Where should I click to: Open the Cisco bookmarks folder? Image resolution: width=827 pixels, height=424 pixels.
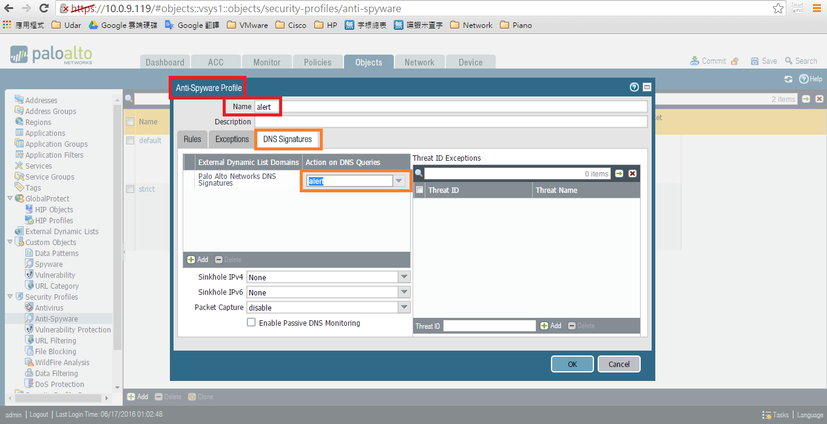tap(291, 25)
